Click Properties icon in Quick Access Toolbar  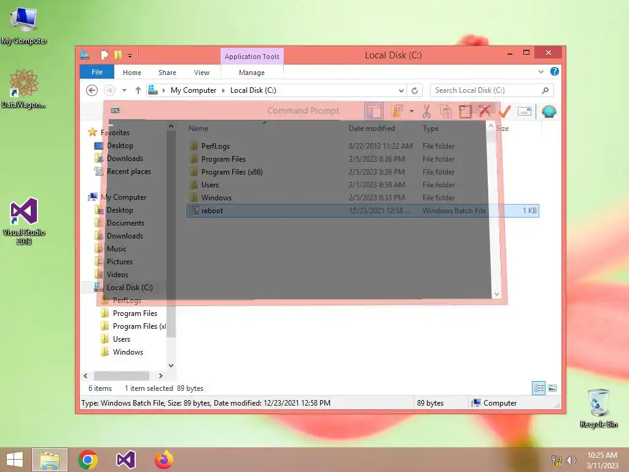click(x=104, y=55)
